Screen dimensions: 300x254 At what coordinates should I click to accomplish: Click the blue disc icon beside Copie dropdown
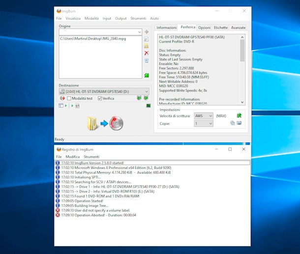(x=233, y=123)
